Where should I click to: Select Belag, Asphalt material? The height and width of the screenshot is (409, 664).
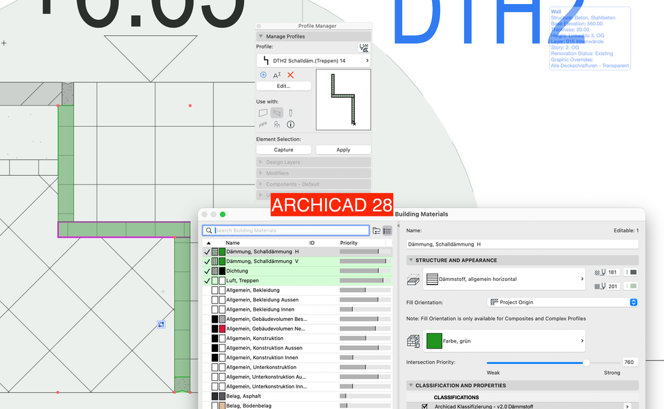point(297,396)
